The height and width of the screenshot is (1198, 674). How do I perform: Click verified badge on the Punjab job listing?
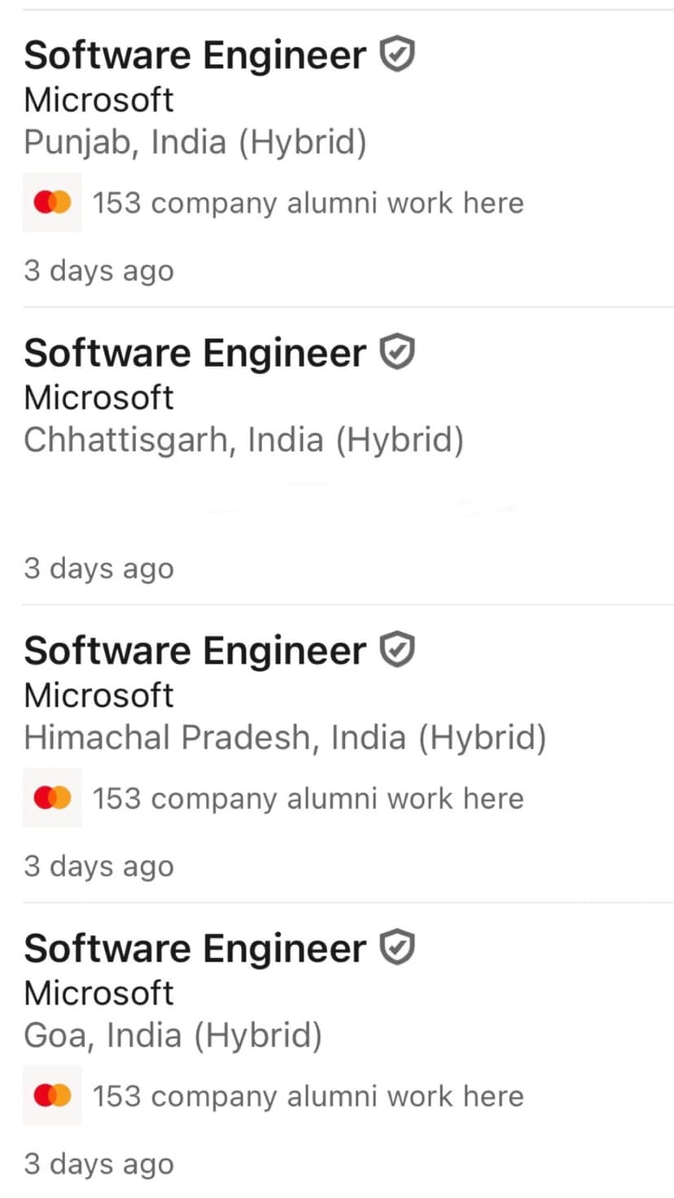point(398,55)
